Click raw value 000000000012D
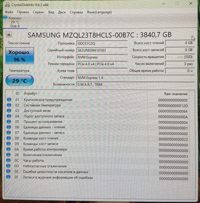Image resolution: width=200 pixels, height=203 pixels. point(173,106)
